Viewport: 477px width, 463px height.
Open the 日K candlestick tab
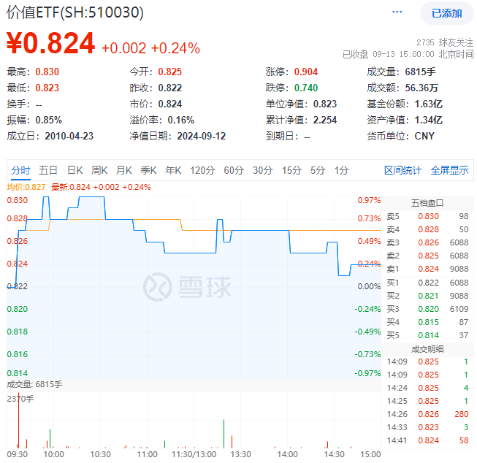[x=75, y=170]
